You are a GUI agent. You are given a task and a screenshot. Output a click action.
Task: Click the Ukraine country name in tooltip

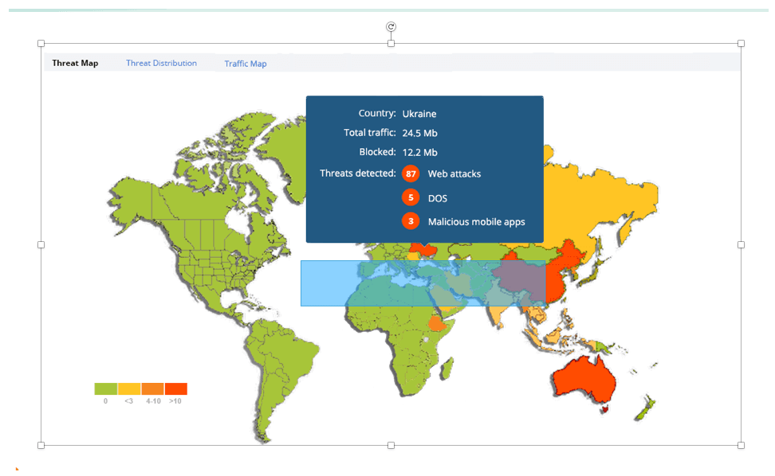[419, 114]
